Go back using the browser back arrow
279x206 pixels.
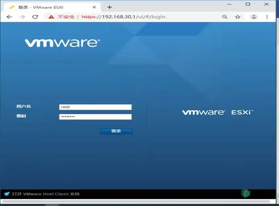[9, 17]
